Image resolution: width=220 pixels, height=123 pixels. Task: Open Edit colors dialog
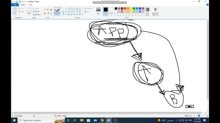point(147,12)
